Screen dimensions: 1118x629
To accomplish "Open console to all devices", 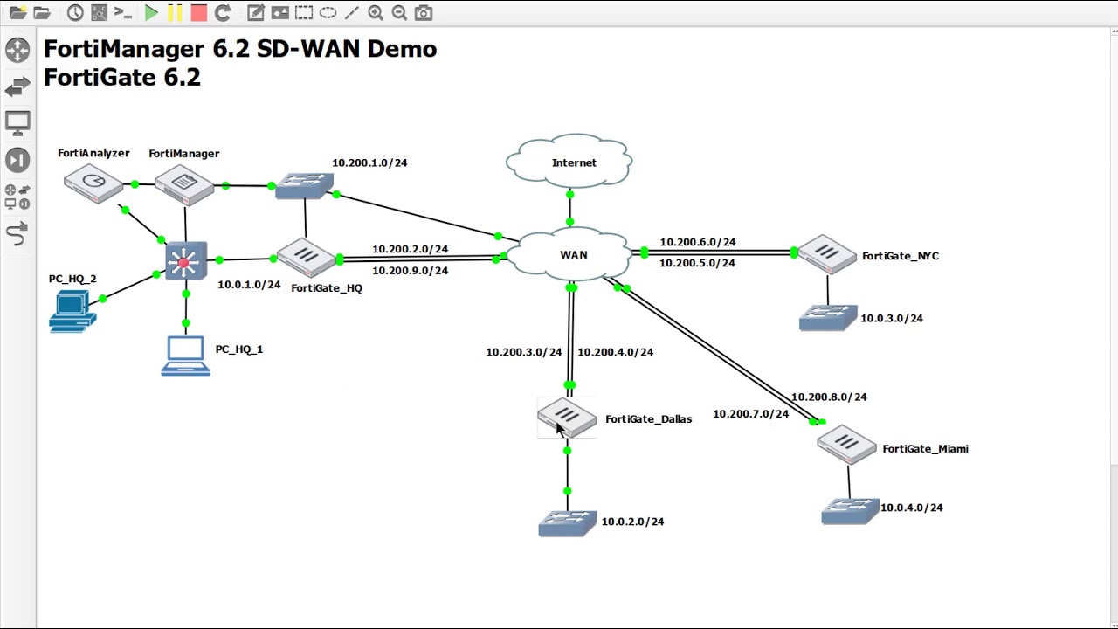I will pyautogui.click(x=123, y=13).
